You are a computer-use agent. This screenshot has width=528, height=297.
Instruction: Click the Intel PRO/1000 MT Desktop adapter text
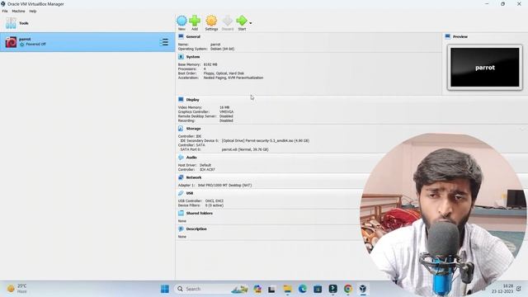click(x=224, y=185)
